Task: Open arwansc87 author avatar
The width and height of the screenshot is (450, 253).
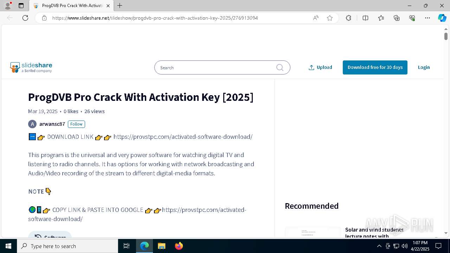Action: click(x=32, y=124)
